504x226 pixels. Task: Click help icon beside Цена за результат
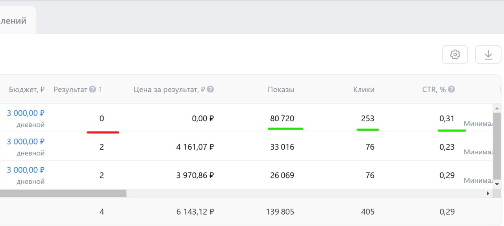tap(211, 89)
